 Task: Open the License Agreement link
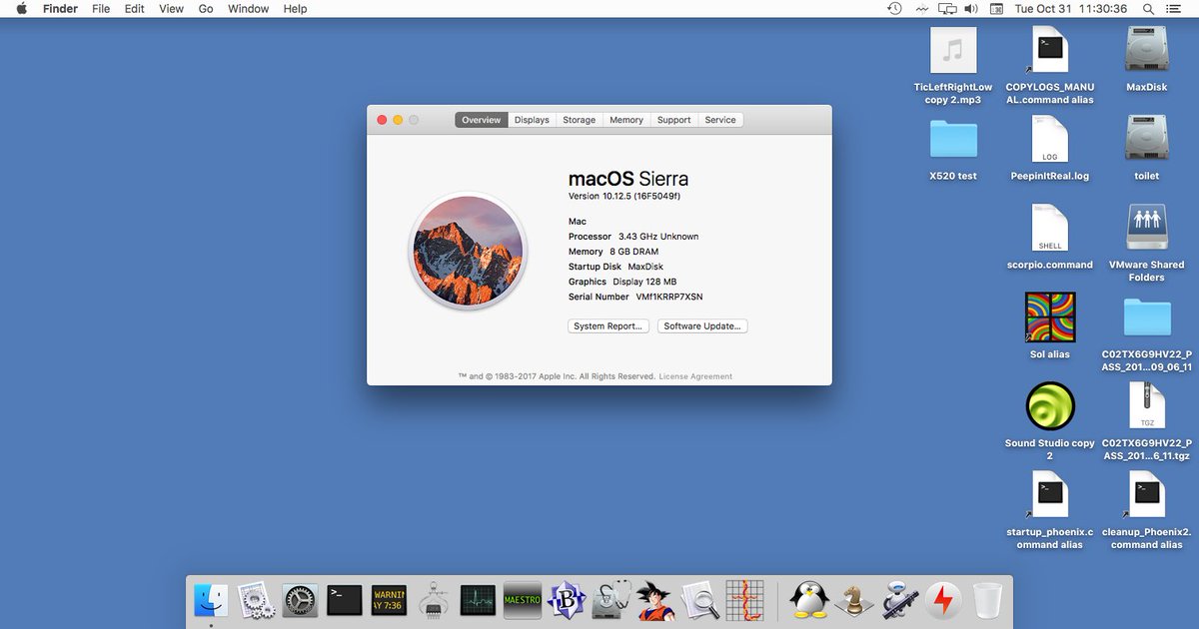coord(695,376)
